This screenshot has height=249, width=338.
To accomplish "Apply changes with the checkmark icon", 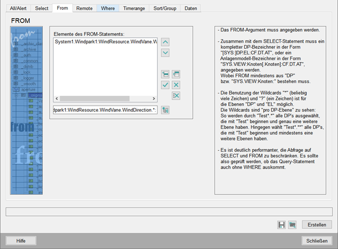I will click(x=165, y=85).
